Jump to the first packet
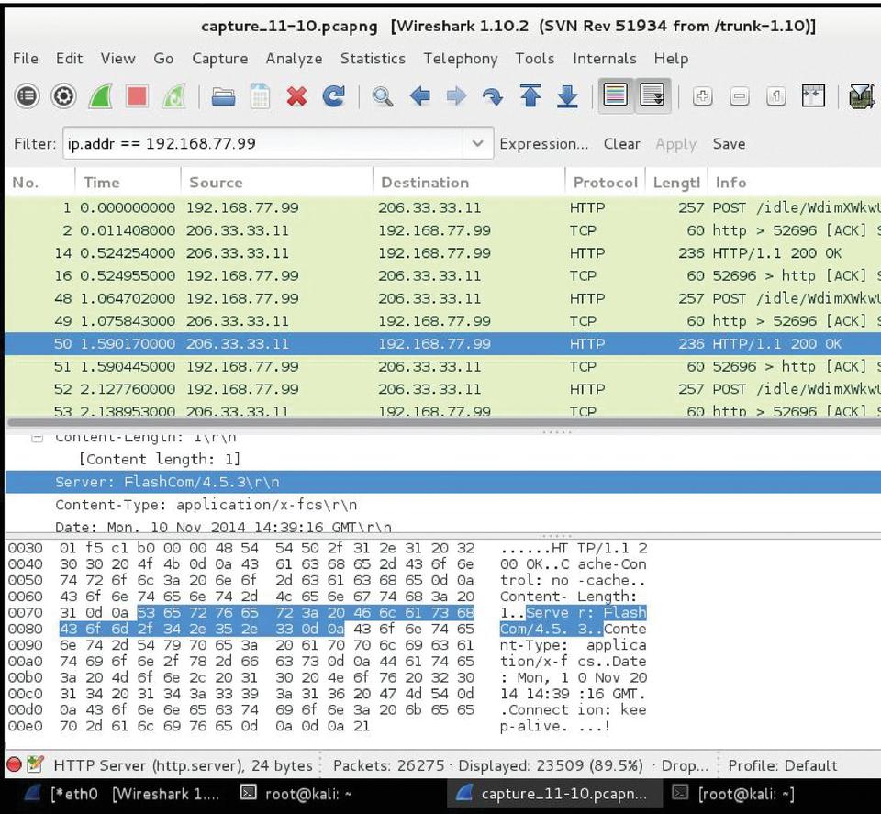Screen dimensions: 881x814 pyautogui.click(x=530, y=96)
